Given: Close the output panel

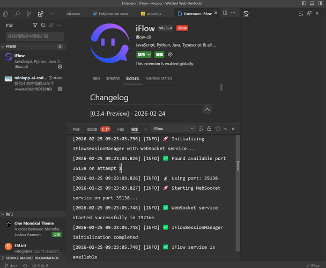Looking at the screenshot, I should [233, 129].
